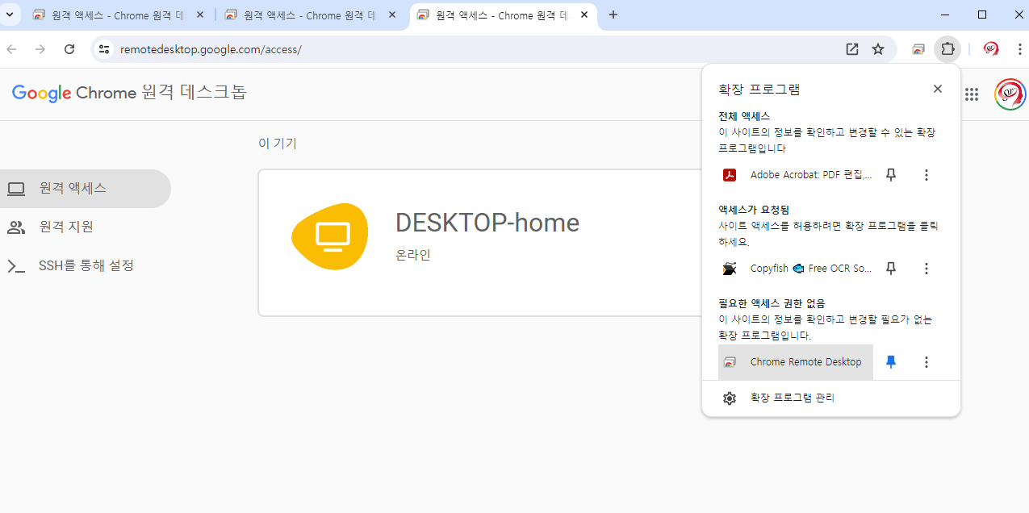Screen dimensions: 1029x513
Task: Open page in app icon in address bar
Action: point(852,49)
